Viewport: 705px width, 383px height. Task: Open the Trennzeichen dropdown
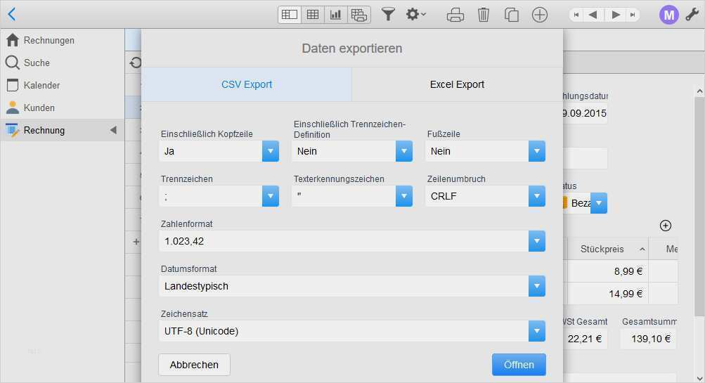pyautogui.click(x=219, y=196)
